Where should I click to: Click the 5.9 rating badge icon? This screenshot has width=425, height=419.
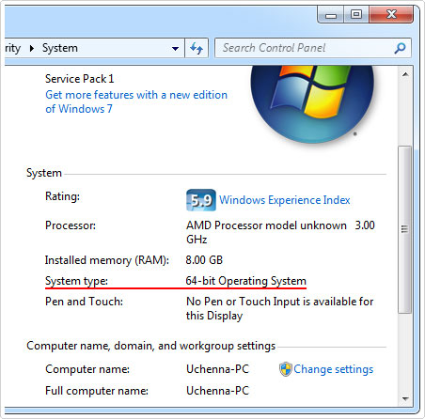pyautogui.click(x=201, y=200)
